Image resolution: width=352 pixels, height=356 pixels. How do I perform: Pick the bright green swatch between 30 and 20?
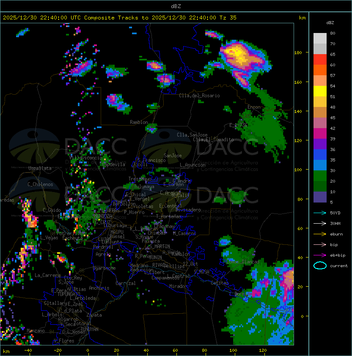pos(320,176)
